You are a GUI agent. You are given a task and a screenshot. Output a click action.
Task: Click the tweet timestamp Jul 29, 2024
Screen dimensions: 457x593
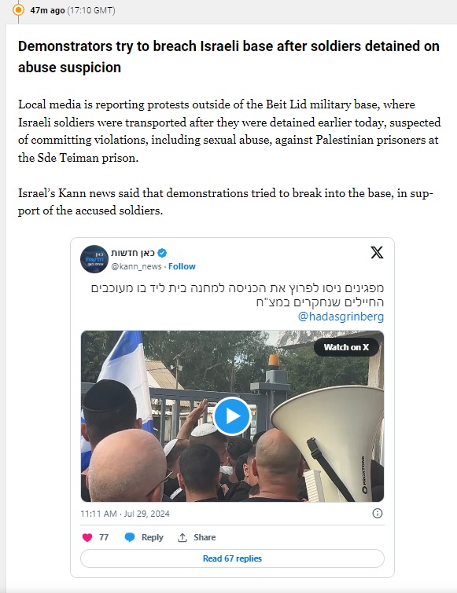[125, 514]
